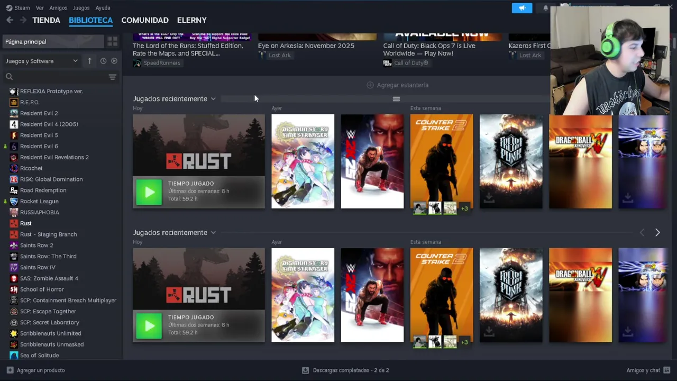677x381 pixels.
Task: Open the Lord of the Runs news link
Action: coord(188,49)
